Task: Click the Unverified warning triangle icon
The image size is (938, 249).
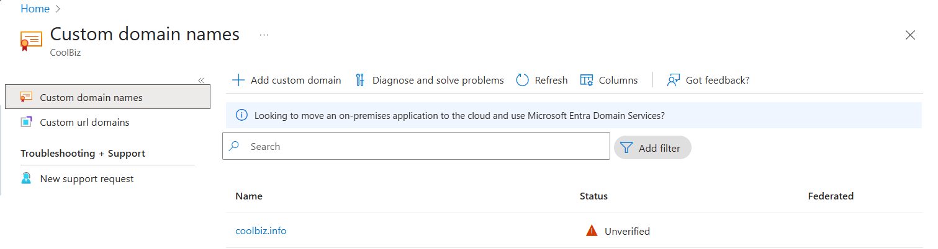Action: pos(592,231)
